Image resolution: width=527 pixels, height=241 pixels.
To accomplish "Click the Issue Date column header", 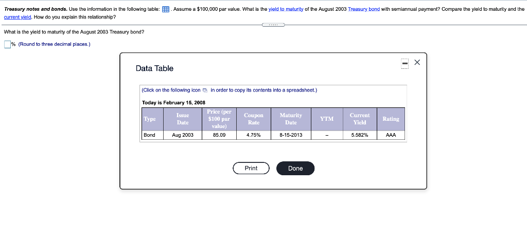I will [x=183, y=119].
